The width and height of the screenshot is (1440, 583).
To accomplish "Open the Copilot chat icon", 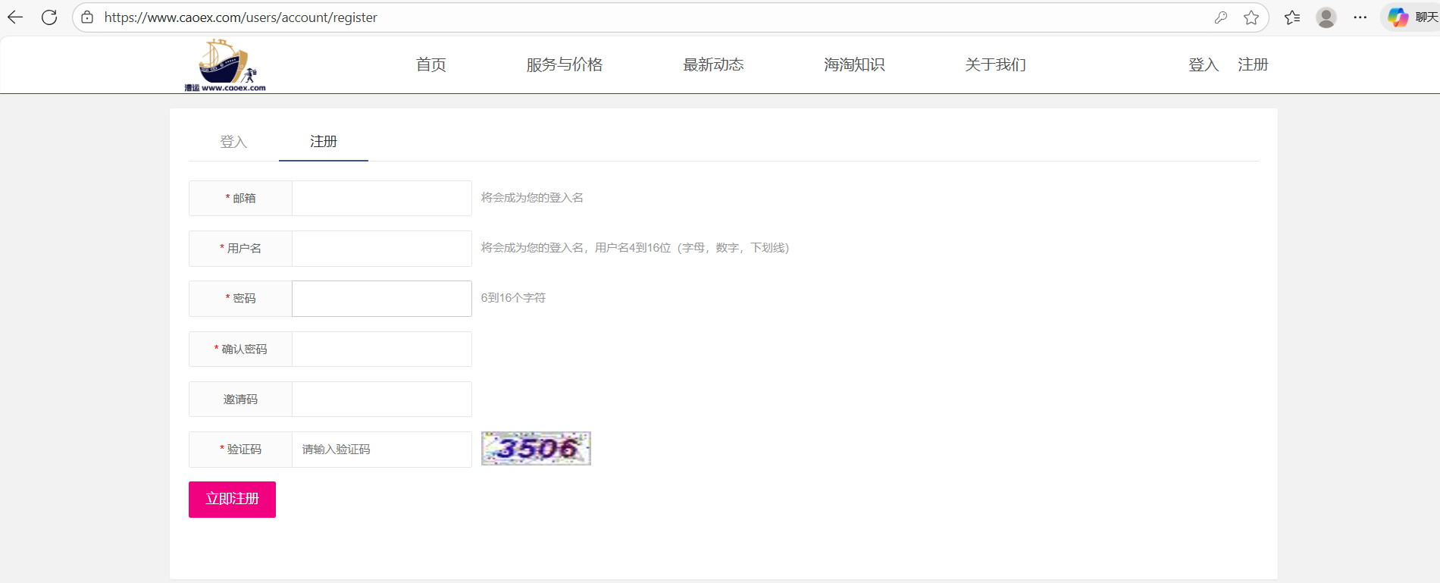I will [1398, 17].
